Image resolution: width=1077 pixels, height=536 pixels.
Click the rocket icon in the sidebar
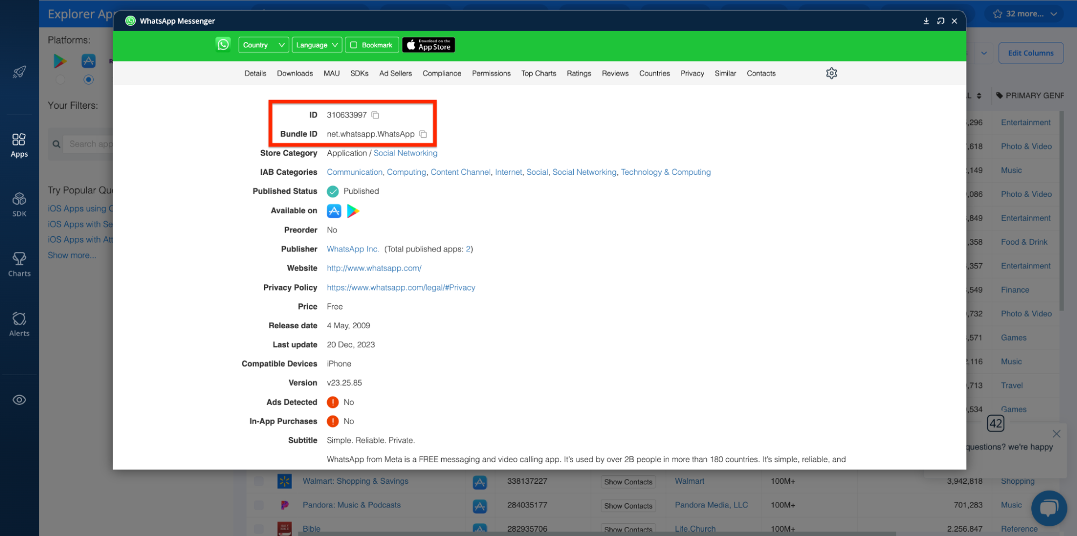pyautogui.click(x=19, y=72)
